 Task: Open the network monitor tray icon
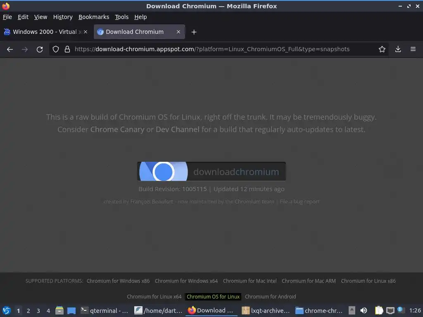pos(390,311)
